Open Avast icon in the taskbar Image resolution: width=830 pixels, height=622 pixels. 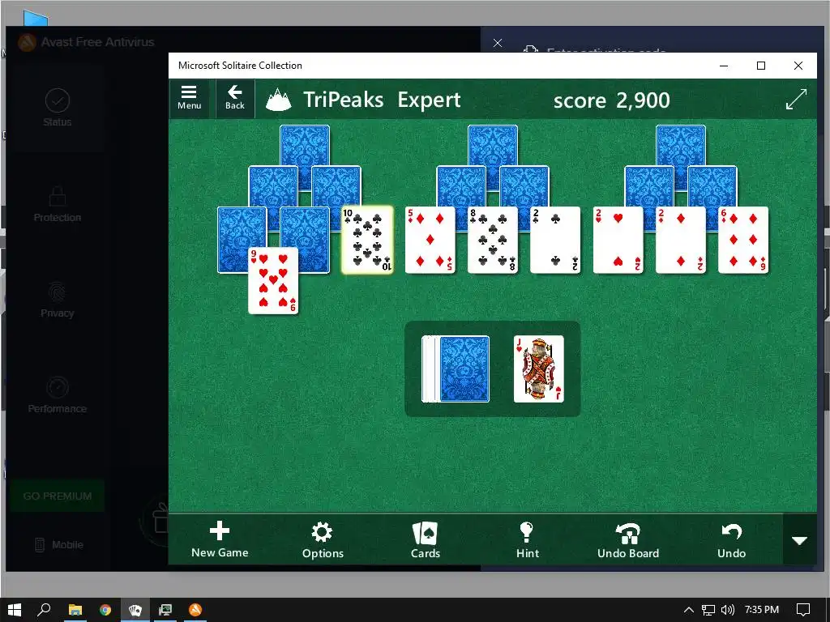[195, 610]
